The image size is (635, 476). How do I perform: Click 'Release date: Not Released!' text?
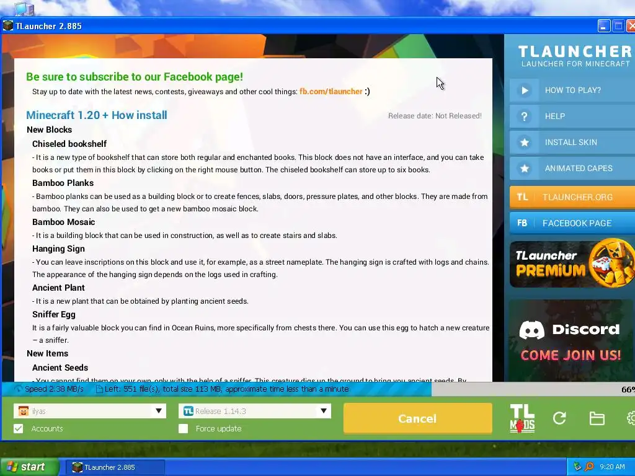(x=435, y=116)
